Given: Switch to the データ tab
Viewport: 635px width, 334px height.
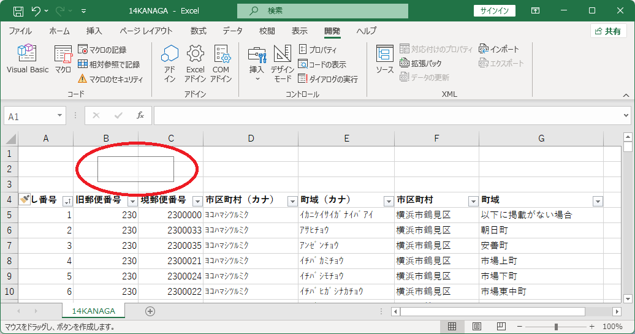Looking at the screenshot, I should coord(232,31).
